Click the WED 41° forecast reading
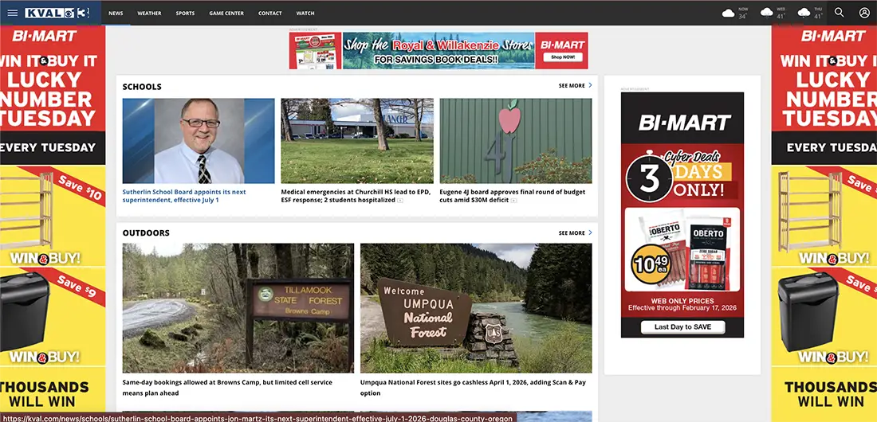Screen dimensions: 877x422 [781, 16]
